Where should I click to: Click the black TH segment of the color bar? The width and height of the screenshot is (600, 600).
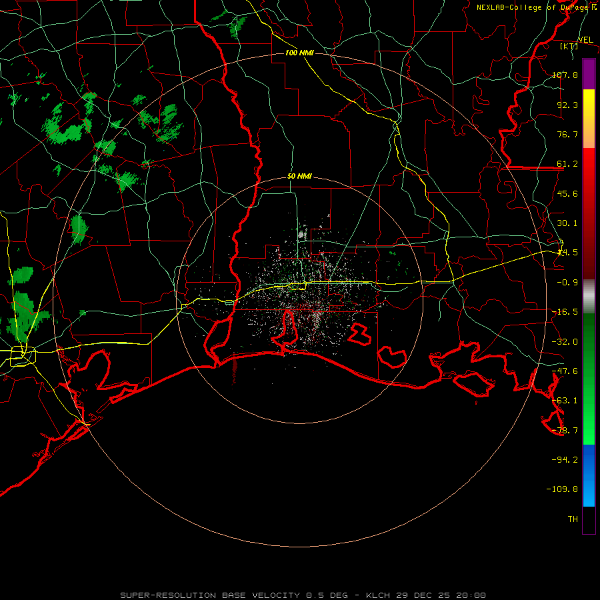589,520
